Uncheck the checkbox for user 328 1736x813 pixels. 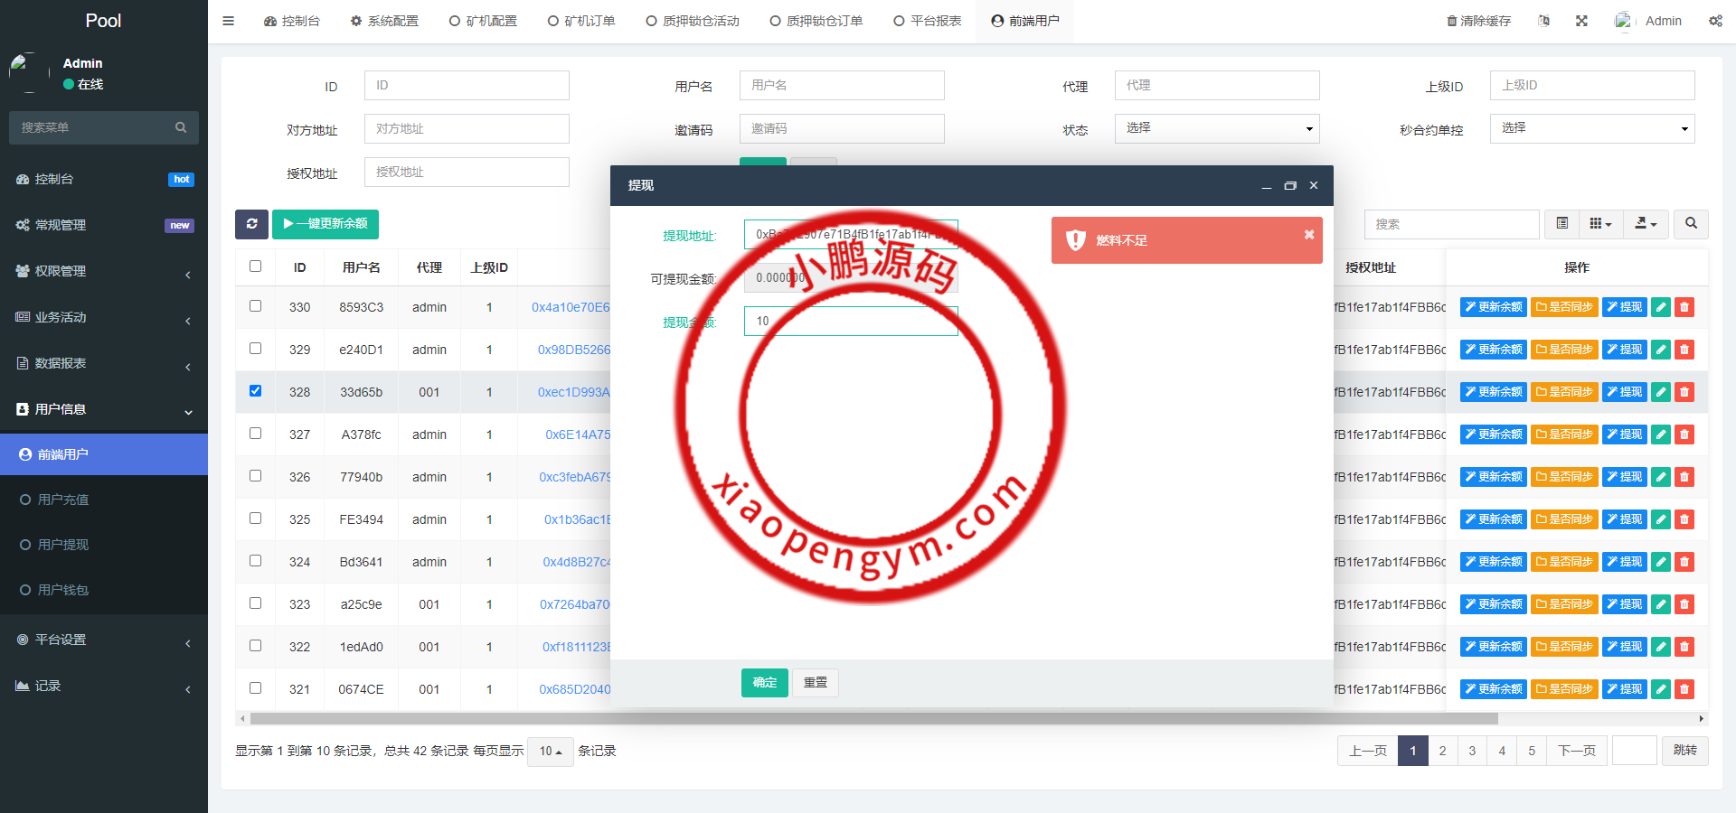pyautogui.click(x=256, y=391)
